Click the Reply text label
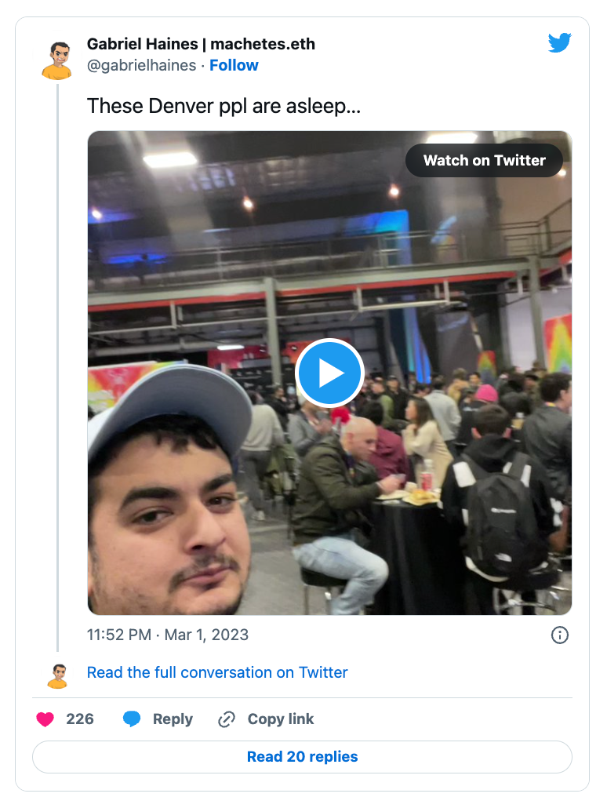The image size is (607, 808). [x=173, y=719]
